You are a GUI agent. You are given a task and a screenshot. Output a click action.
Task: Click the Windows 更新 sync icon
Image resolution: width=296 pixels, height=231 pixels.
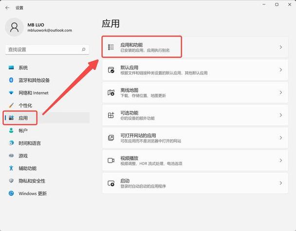(x=11, y=193)
